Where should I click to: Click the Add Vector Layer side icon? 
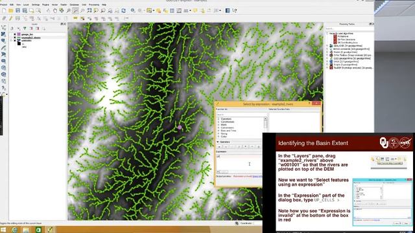[3, 27]
